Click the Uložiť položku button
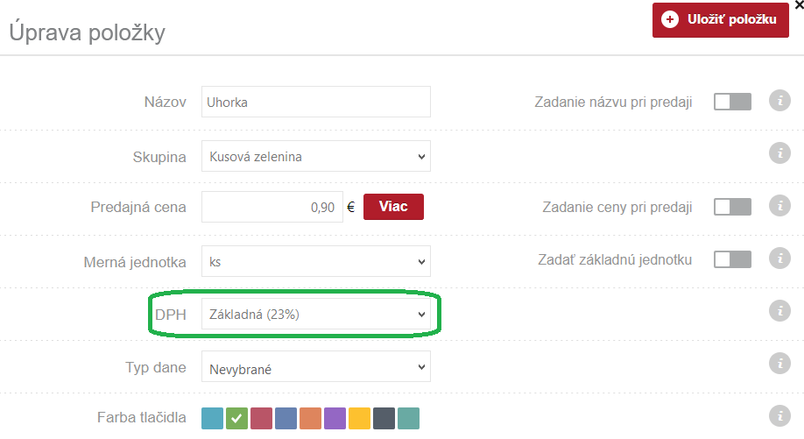This screenshot has height=439, width=804. tap(720, 20)
